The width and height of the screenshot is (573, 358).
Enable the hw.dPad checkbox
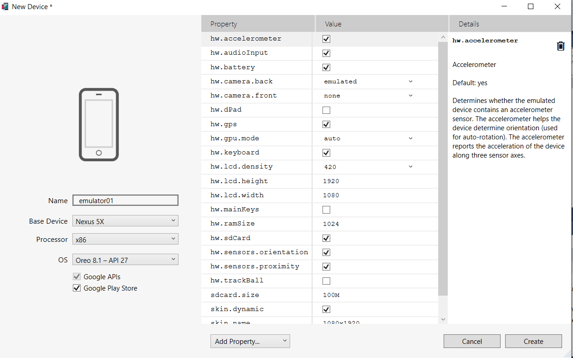[326, 110]
